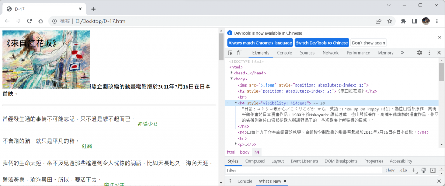
Task: Go to the browser Home page
Action: pyautogui.click(x=40, y=21)
